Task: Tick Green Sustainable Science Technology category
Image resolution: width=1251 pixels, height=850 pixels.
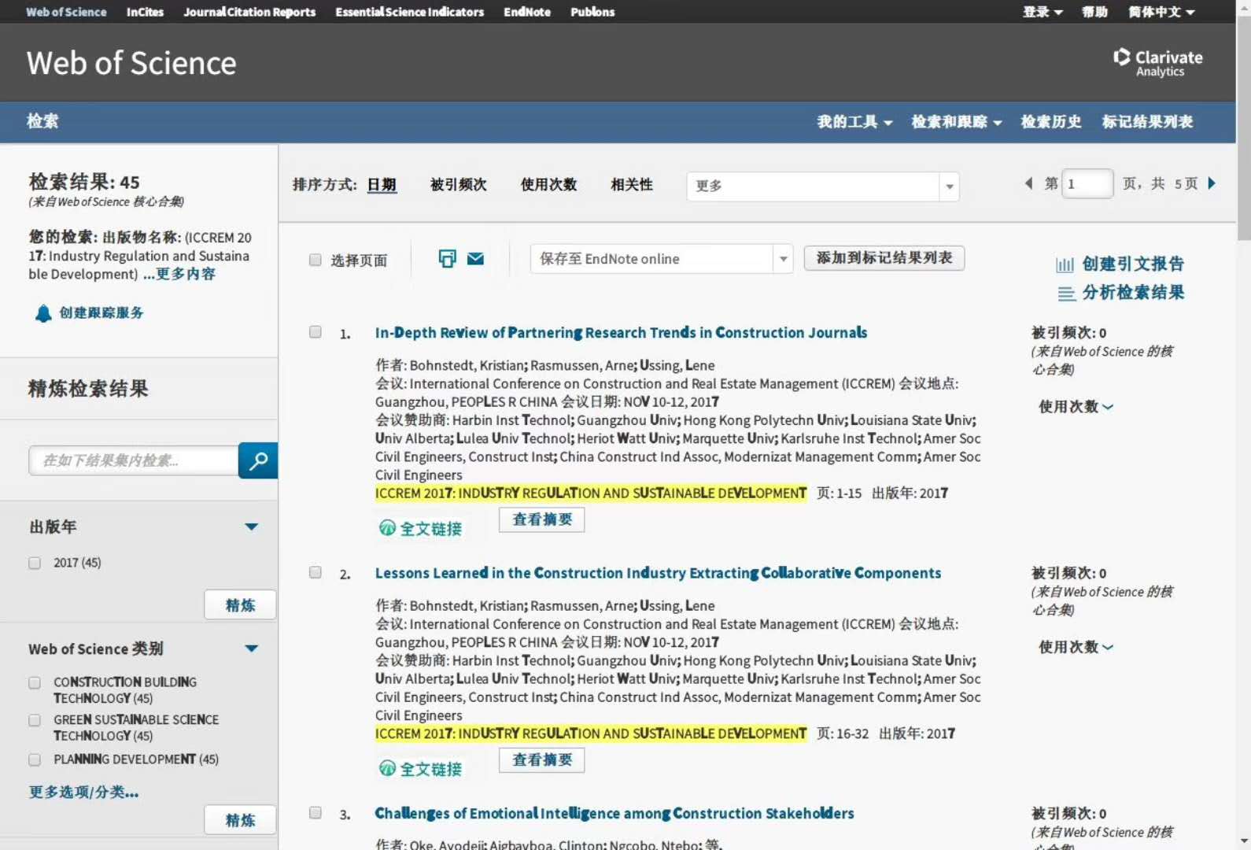Action: [35, 720]
